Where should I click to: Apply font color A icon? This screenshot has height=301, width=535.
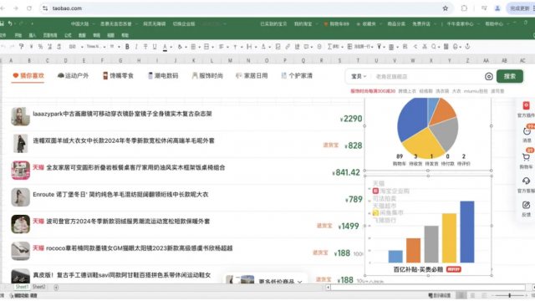point(165,47)
